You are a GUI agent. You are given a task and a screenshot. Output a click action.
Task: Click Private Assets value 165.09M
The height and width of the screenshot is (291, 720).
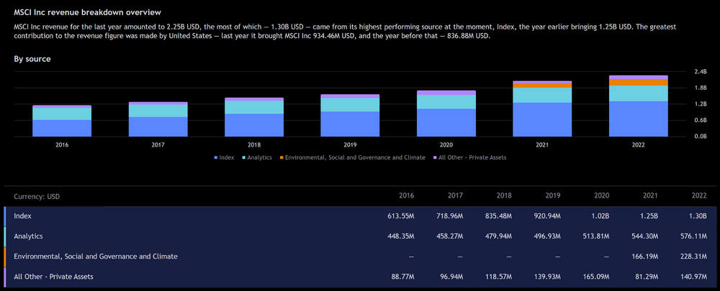(595, 277)
